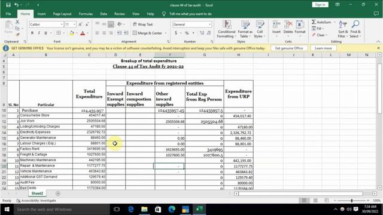Apply Accounting dollar number format
The width and height of the screenshot is (383, 215).
176,33
